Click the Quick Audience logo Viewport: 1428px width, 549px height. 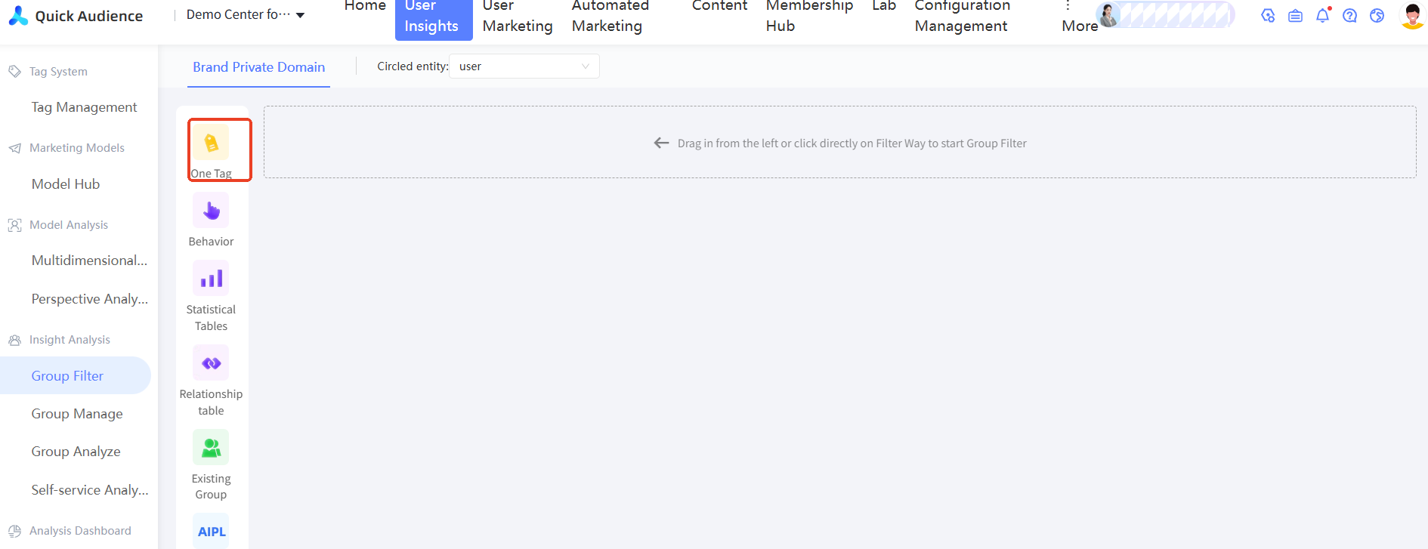coord(76,16)
